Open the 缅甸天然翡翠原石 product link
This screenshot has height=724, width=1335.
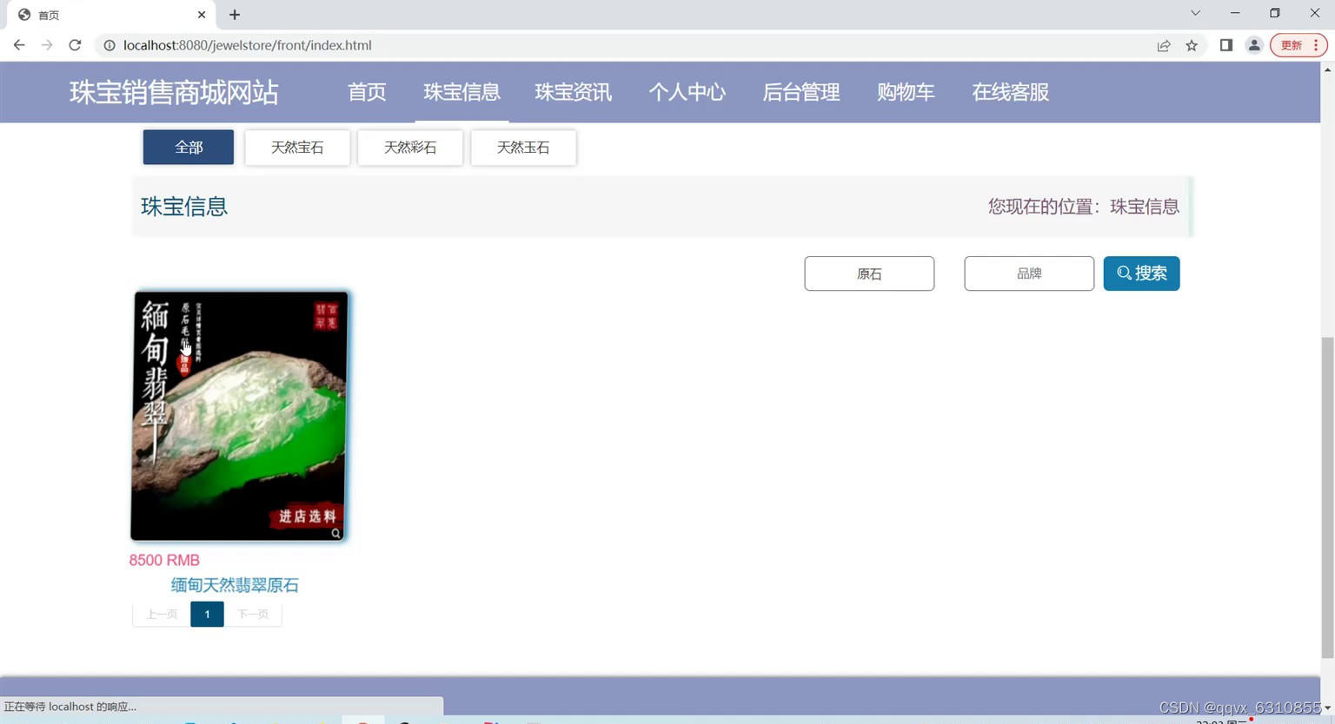235,584
